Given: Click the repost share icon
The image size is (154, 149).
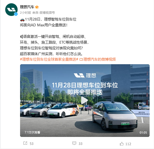Looking at the screenshot, I should click(25, 143).
